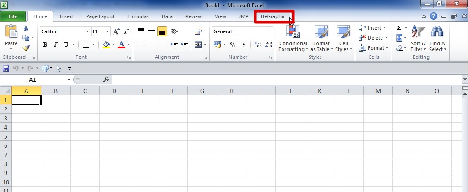The image size is (468, 192).
Task: Click the Cut scissors icon
Action: (x=26, y=28)
